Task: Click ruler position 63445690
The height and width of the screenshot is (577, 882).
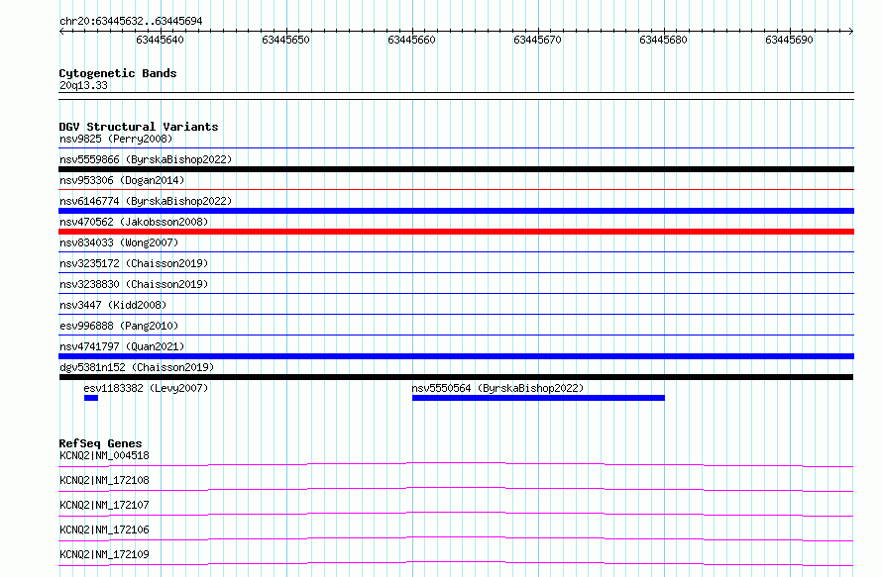Action: coord(789,40)
